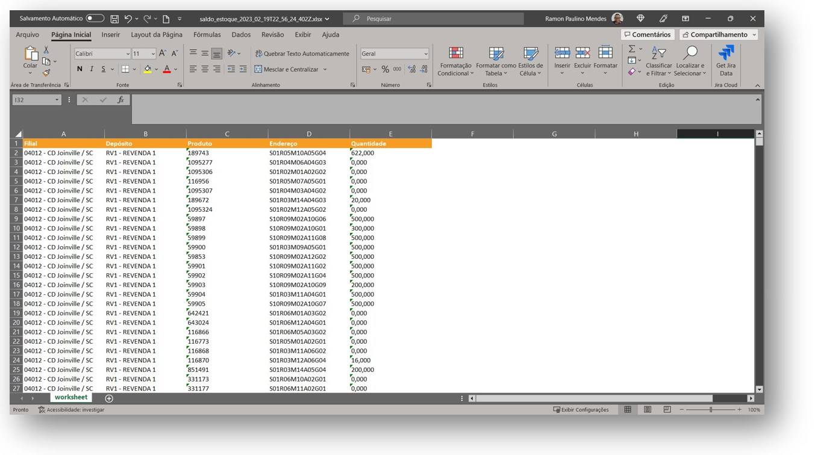The height and width of the screenshot is (455, 815).
Task: Open the Calibri font name dropdown
Action: (127, 54)
